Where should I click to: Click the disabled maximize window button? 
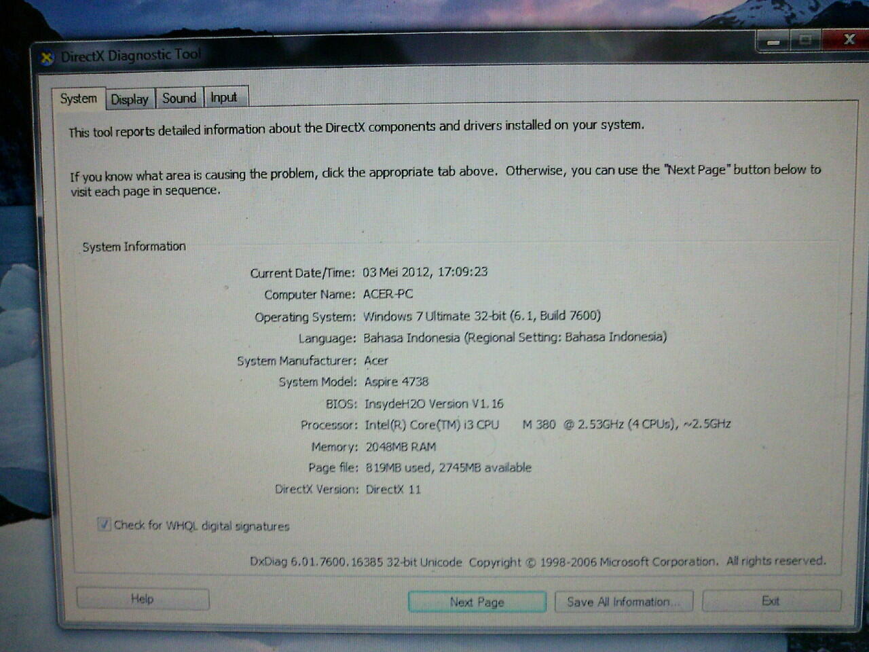[806, 40]
